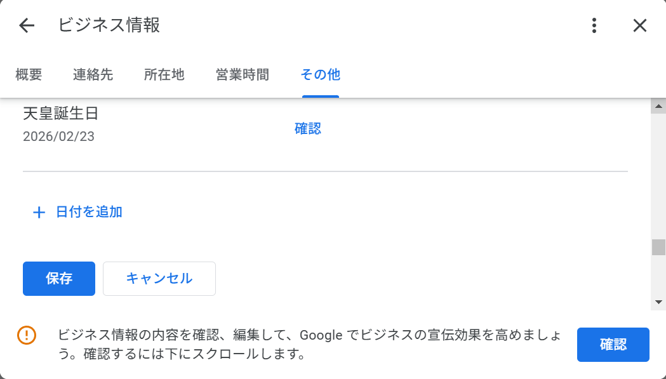Click the plus icon next to 日付を追加
Image resolution: width=666 pixels, height=379 pixels.
click(39, 211)
